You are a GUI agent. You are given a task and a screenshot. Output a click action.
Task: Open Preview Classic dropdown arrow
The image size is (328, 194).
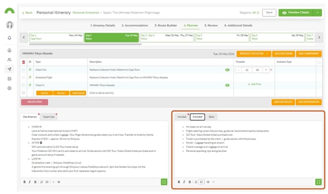click(318, 13)
